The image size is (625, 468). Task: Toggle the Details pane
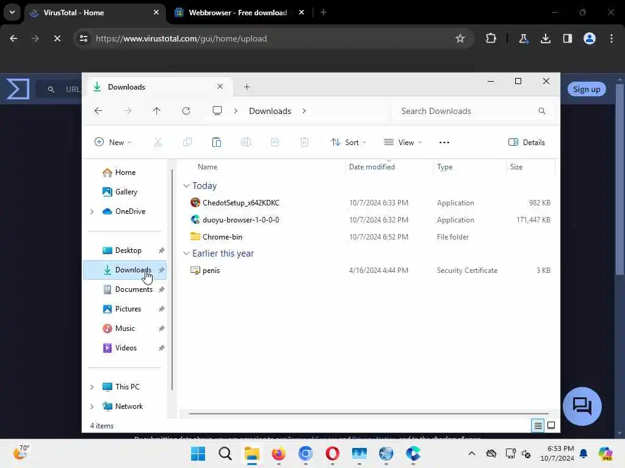[526, 143]
